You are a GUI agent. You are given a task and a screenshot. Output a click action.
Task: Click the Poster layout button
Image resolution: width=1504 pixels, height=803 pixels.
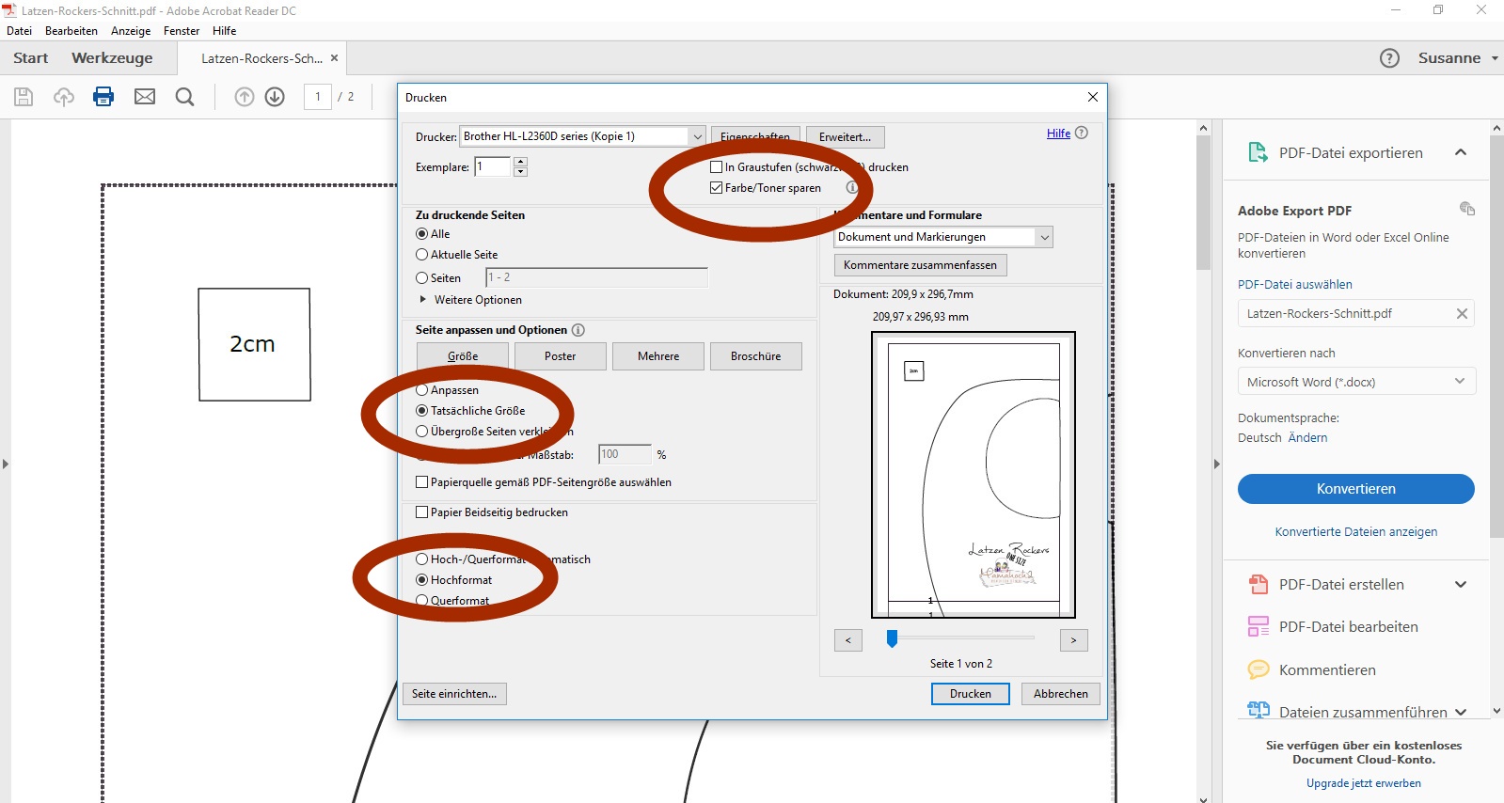coord(560,356)
